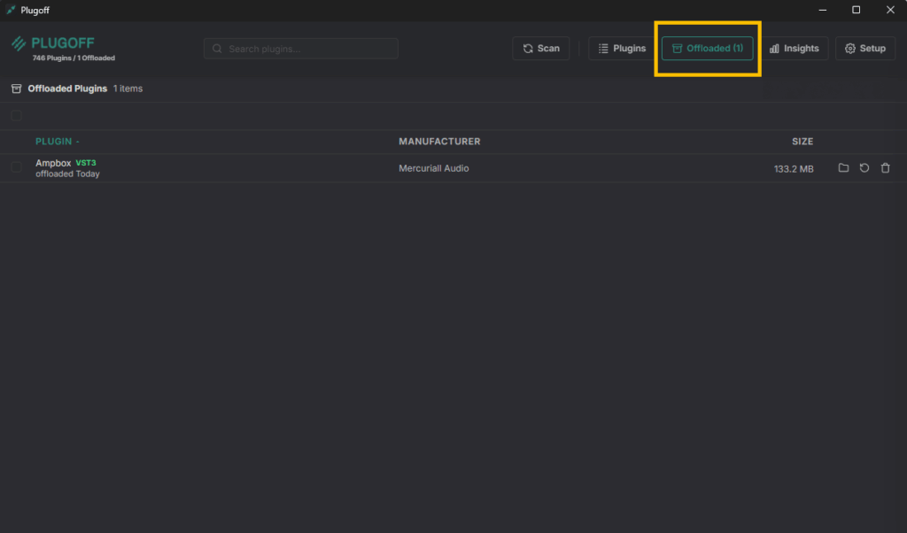Screen dimensions: 907x533
Task: Sort the list by PLUGIN column
Action: pyautogui.click(x=57, y=142)
